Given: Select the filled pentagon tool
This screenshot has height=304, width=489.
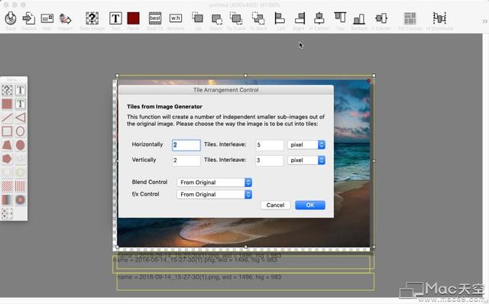Looking at the screenshot, I should point(7,159).
